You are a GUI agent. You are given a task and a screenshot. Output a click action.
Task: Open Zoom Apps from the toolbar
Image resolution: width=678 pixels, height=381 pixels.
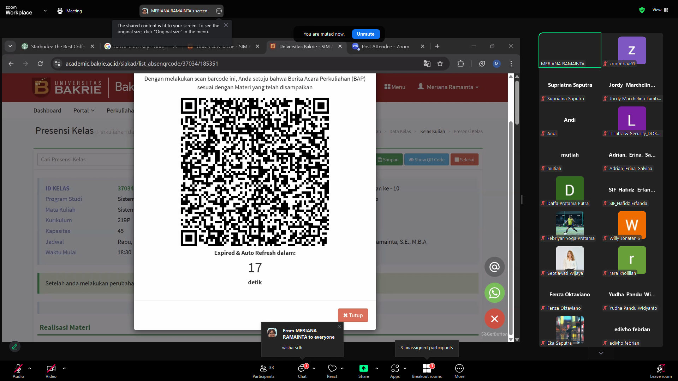click(395, 371)
